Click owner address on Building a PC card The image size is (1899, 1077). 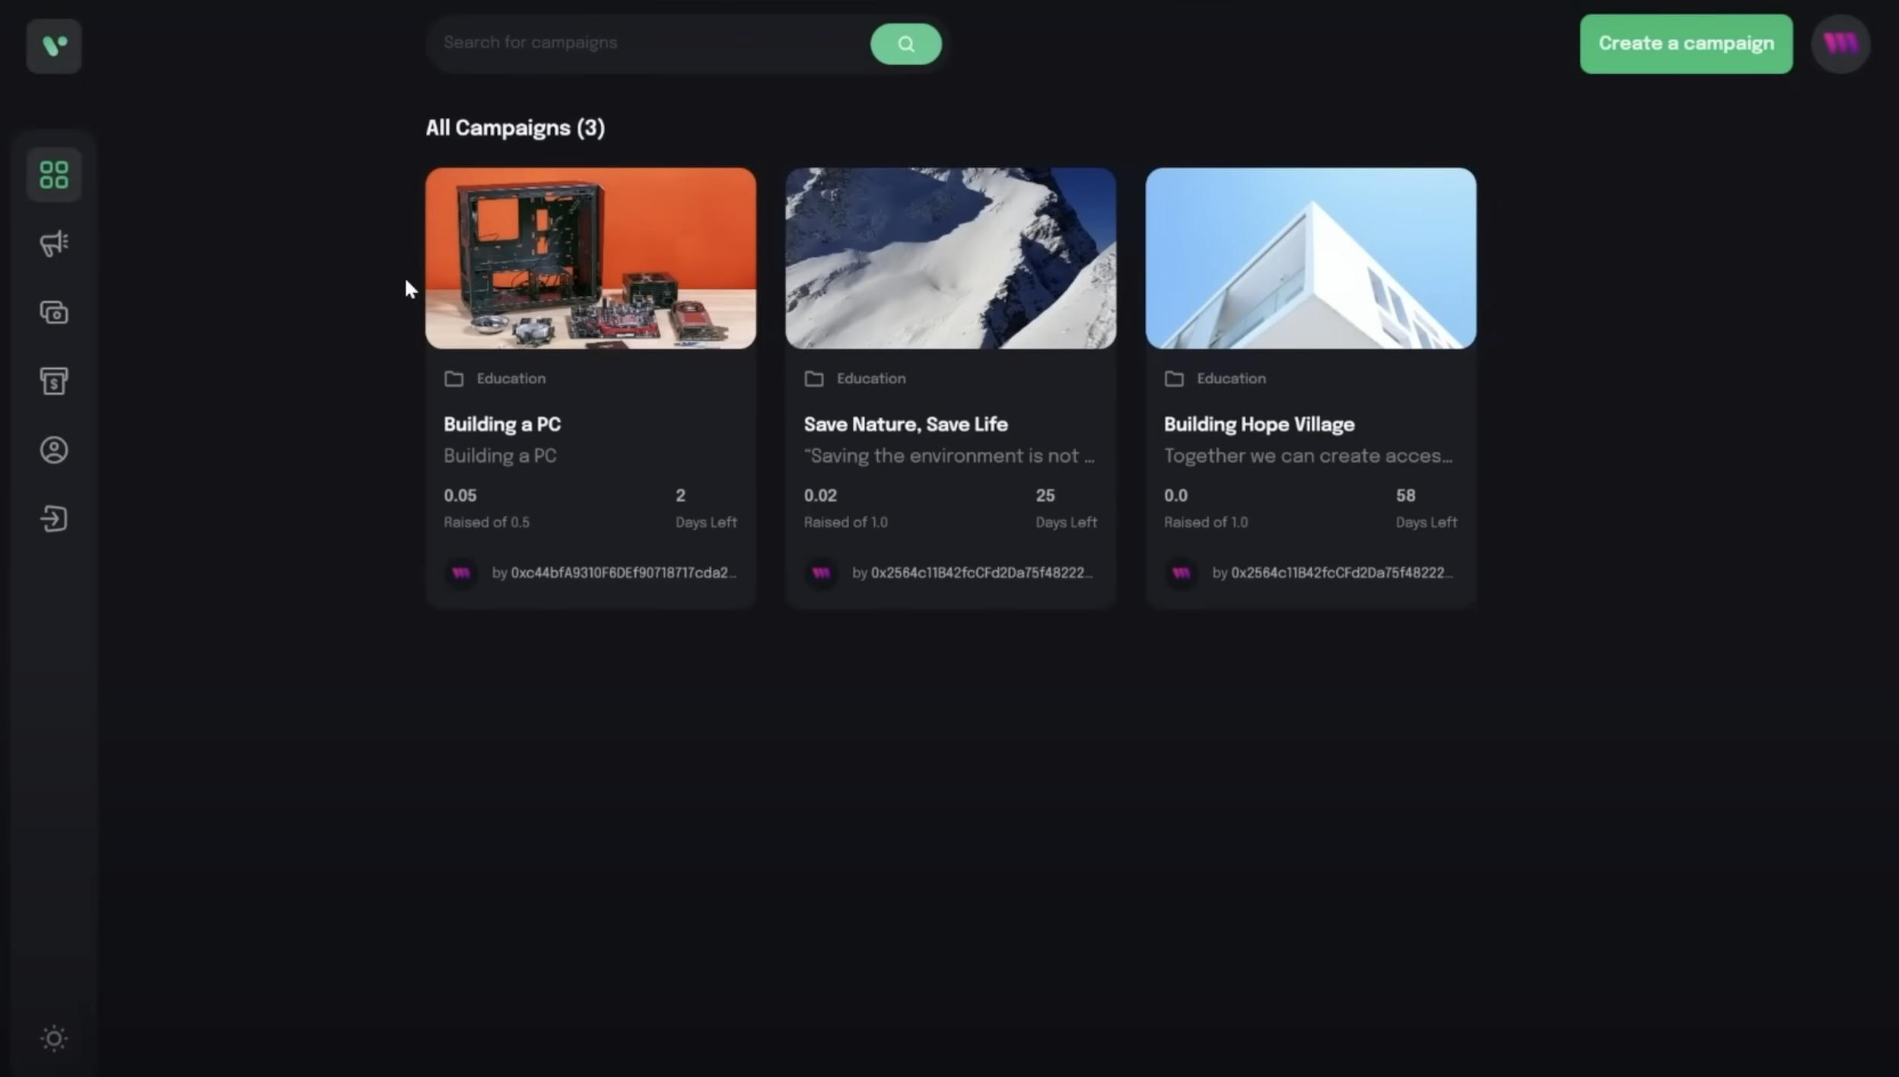pyautogui.click(x=622, y=573)
